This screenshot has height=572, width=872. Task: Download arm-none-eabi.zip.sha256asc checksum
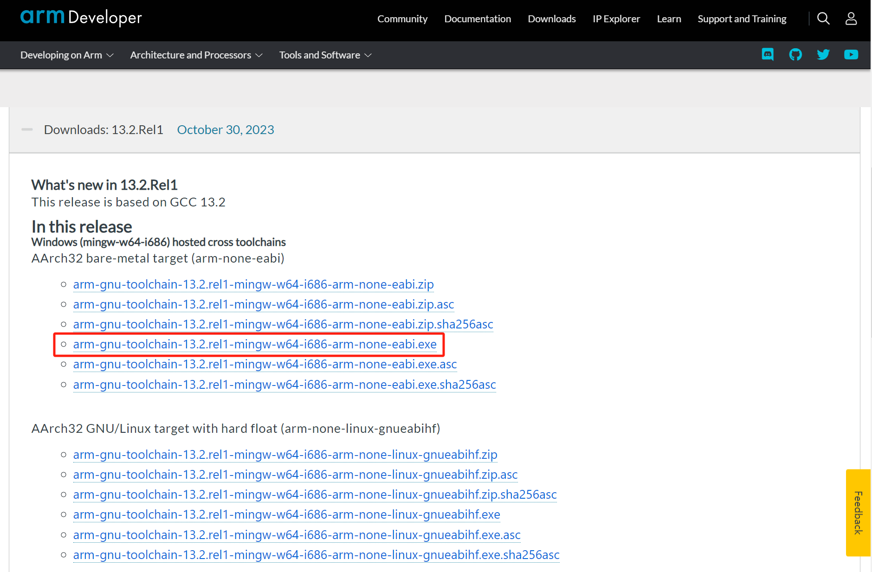(x=283, y=324)
